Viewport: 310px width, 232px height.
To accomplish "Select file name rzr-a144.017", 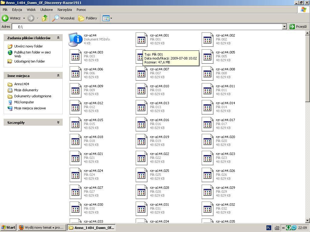I will 225,120.
